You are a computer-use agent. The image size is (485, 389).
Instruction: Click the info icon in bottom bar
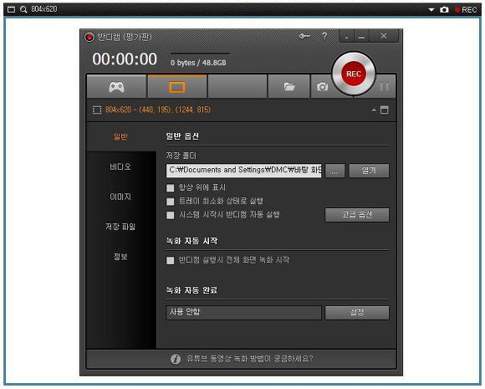click(x=176, y=359)
